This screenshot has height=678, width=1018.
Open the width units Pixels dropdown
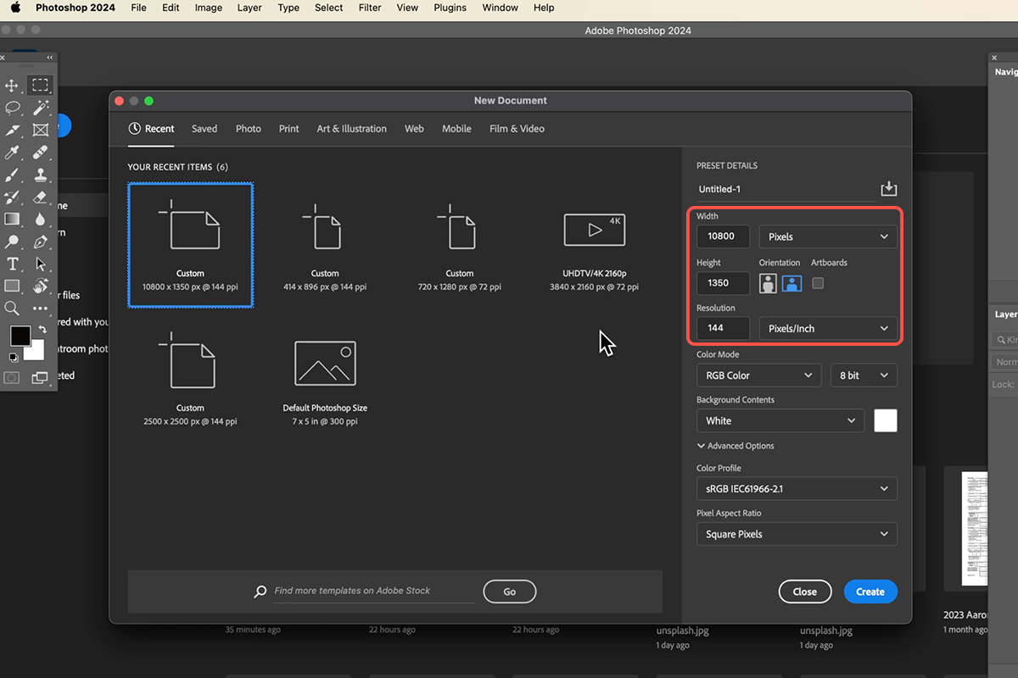click(x=827, y=236)
